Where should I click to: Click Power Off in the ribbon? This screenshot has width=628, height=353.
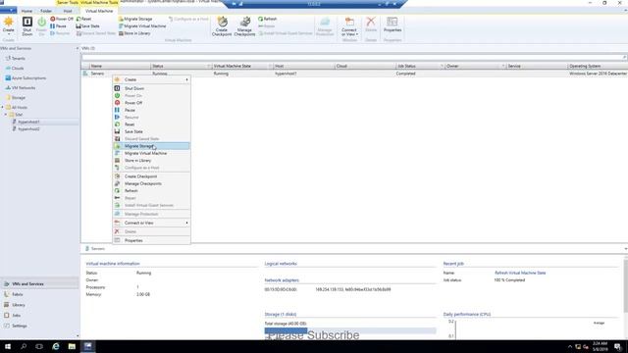(62, 19)
